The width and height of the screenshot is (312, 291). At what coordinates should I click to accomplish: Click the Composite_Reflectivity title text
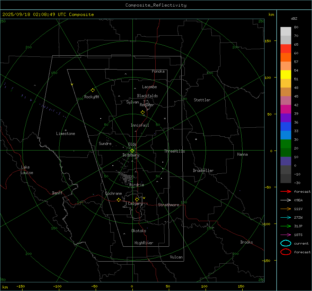(x=156, y=5)
